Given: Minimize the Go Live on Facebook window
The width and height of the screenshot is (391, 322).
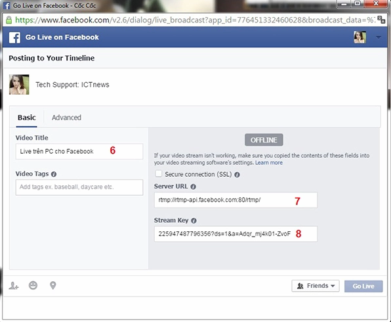Looking at the screenshot, I should click(x=344, y=4).
